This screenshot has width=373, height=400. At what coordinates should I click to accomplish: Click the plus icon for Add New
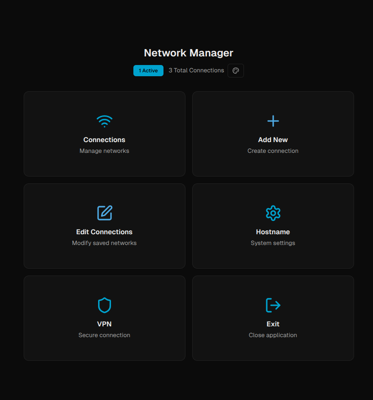click(x=273, y=121)
